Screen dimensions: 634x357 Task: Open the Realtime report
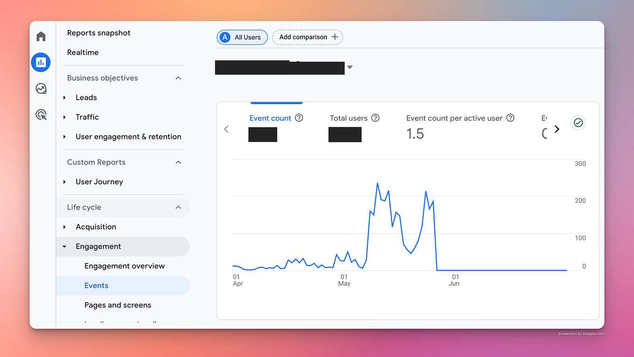coord(83,52)
